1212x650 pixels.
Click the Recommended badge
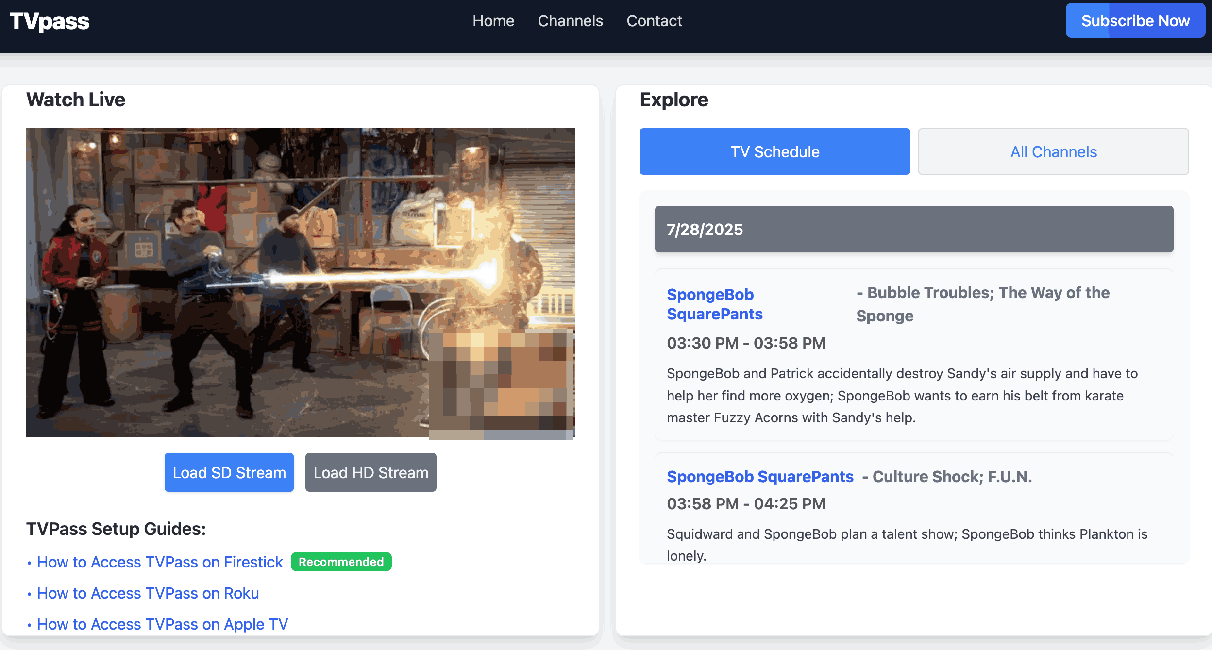[341, 562]
